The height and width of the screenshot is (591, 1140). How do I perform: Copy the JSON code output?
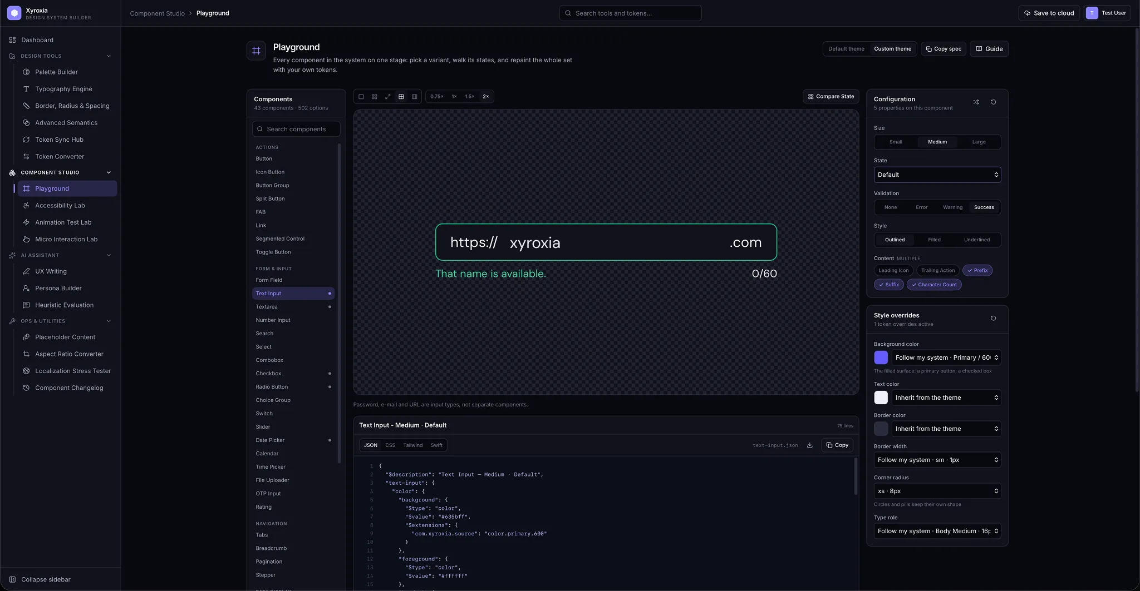pos(837,445)
